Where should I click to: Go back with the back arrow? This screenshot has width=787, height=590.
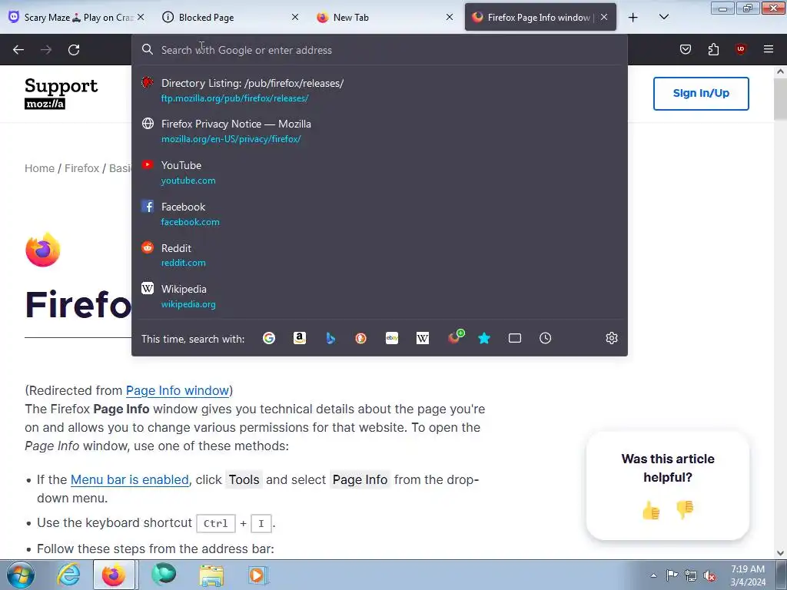coord(18,50)
